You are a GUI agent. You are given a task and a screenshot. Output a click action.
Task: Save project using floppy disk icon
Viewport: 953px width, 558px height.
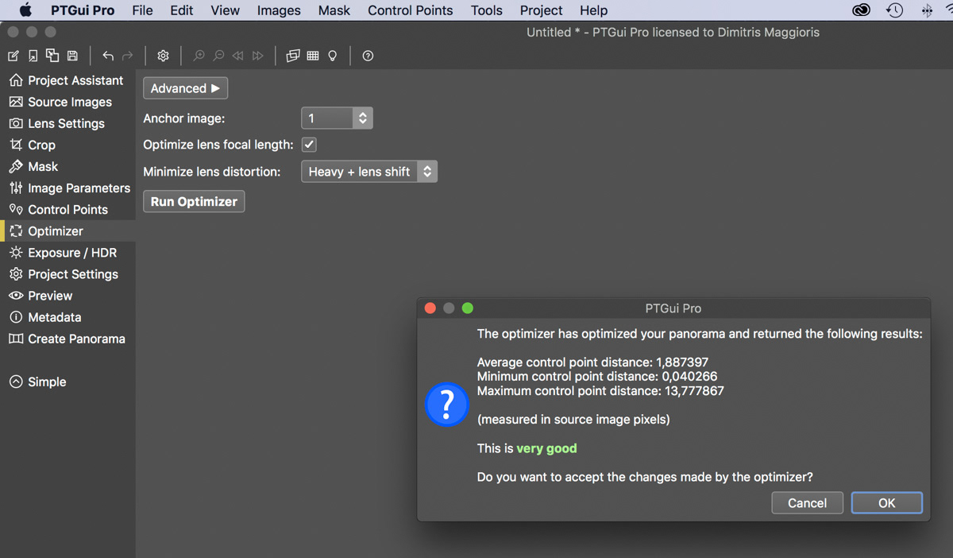pyautogui.click(x=72, y=56)
